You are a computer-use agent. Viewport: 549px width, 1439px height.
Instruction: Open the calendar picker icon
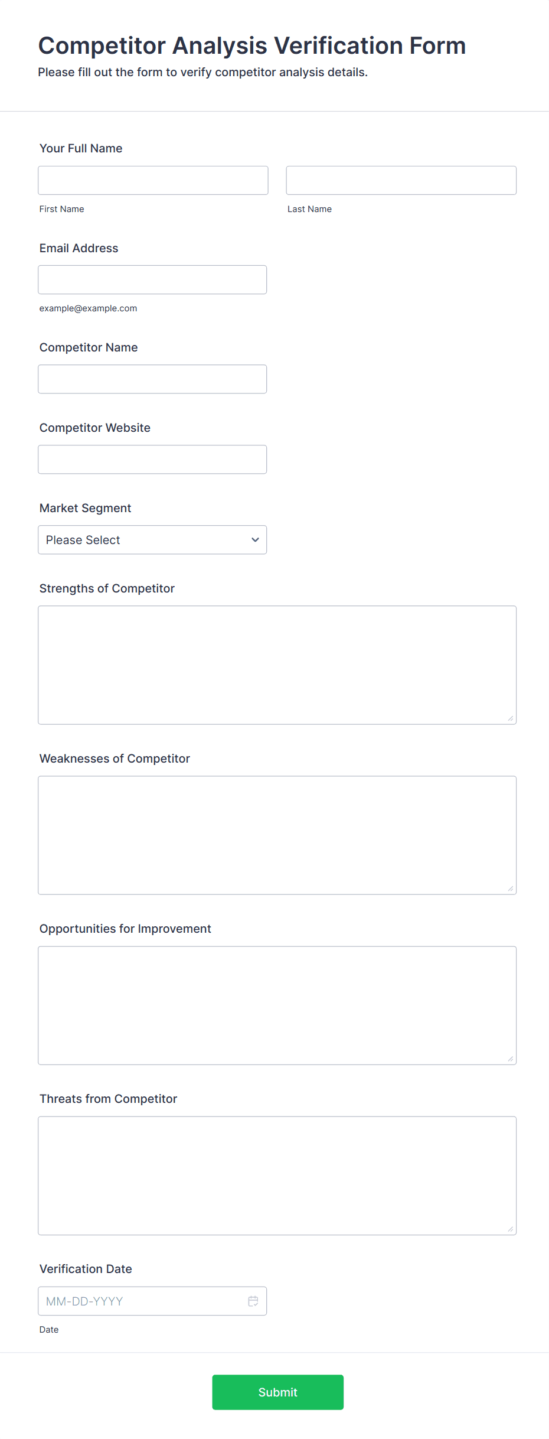pyautogui.click(x=253, y=1301)
